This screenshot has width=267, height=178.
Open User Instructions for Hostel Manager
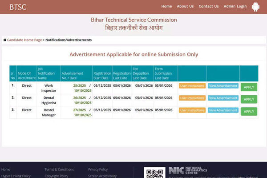(x=192, y=110)
